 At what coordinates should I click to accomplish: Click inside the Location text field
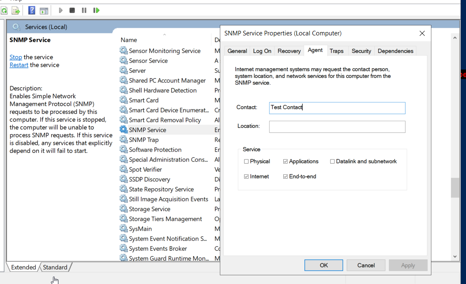[x=337, y=127]
